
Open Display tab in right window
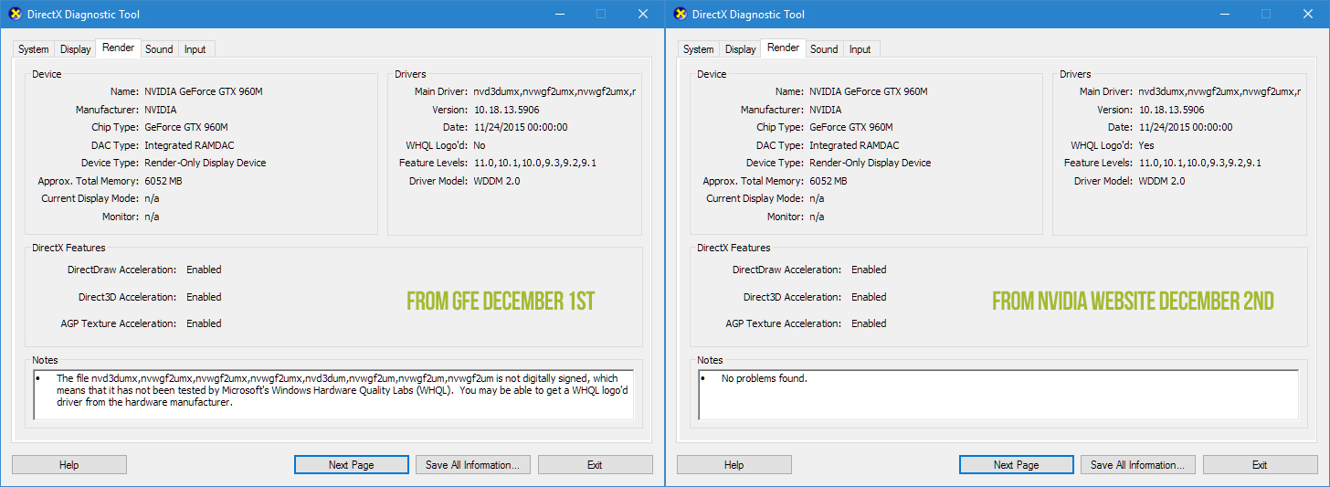(741, 49)
